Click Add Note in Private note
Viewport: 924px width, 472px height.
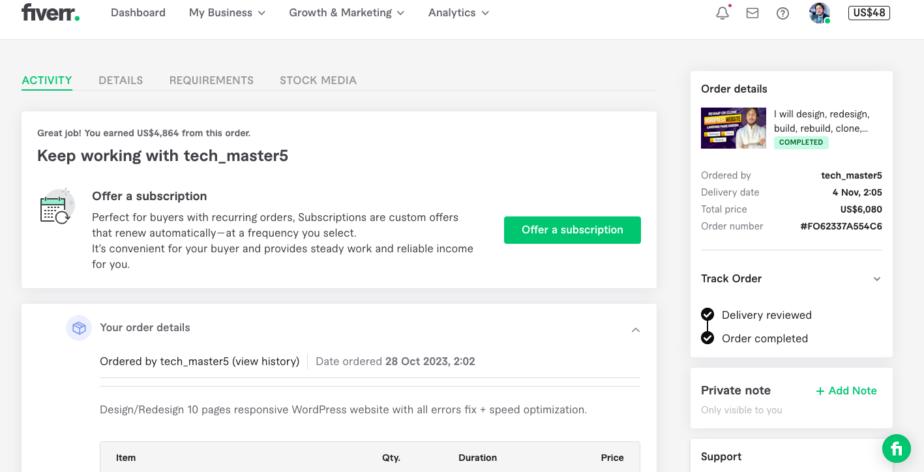(846, 391)
